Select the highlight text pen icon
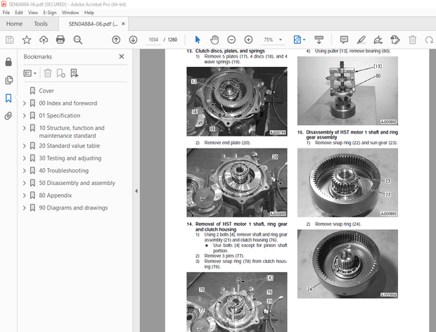Viewport: 436px width, 332px height. (x=361, y=40)
